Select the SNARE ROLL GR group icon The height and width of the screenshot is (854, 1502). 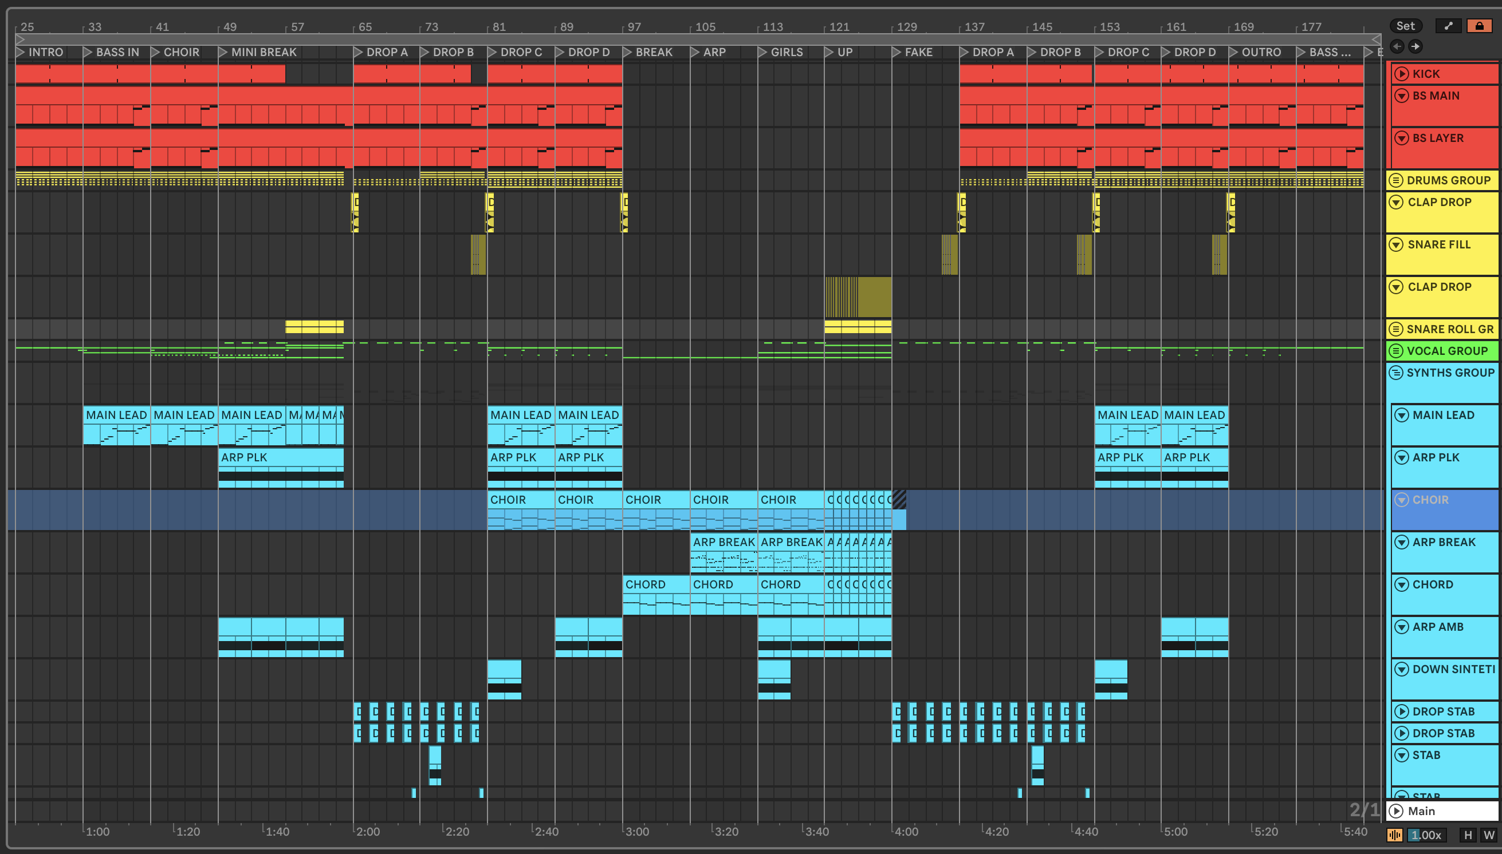1397,330
